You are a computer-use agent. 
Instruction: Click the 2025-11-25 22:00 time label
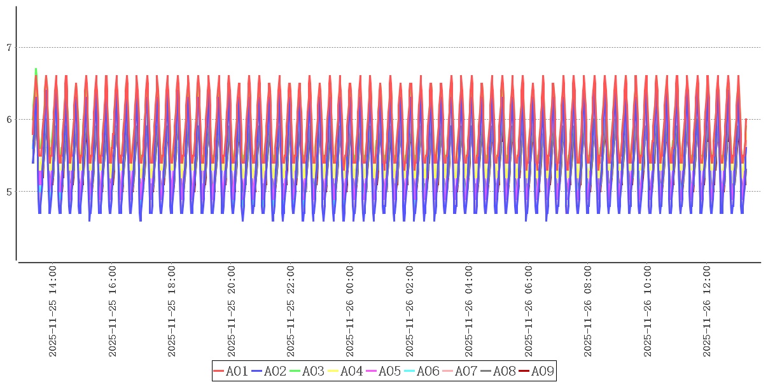(291, 311)
